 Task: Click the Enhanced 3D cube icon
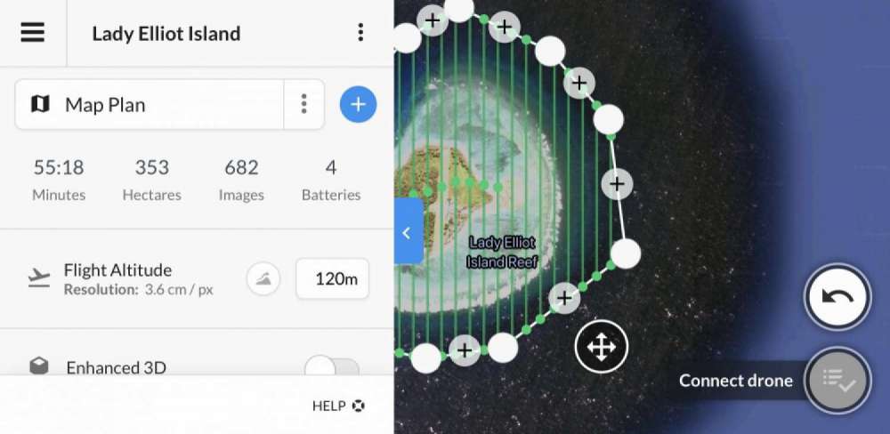coord(39,366)
